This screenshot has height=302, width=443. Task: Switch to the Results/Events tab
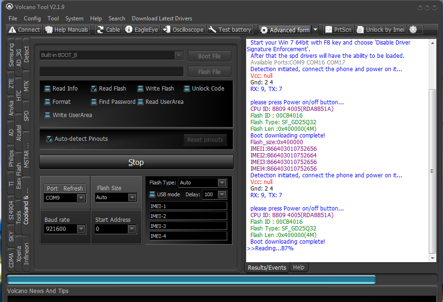tap(267, 267)
